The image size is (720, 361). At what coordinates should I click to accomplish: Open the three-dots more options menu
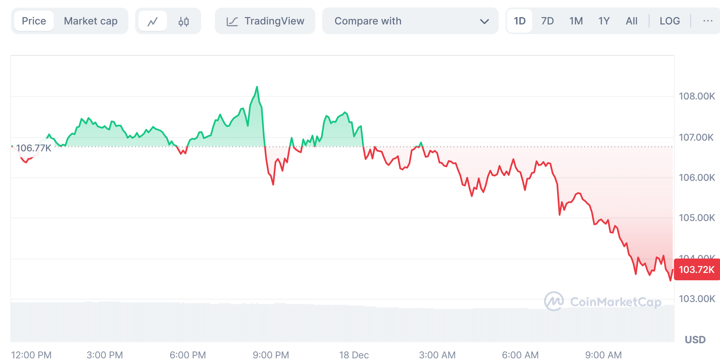tap(708, 21)
